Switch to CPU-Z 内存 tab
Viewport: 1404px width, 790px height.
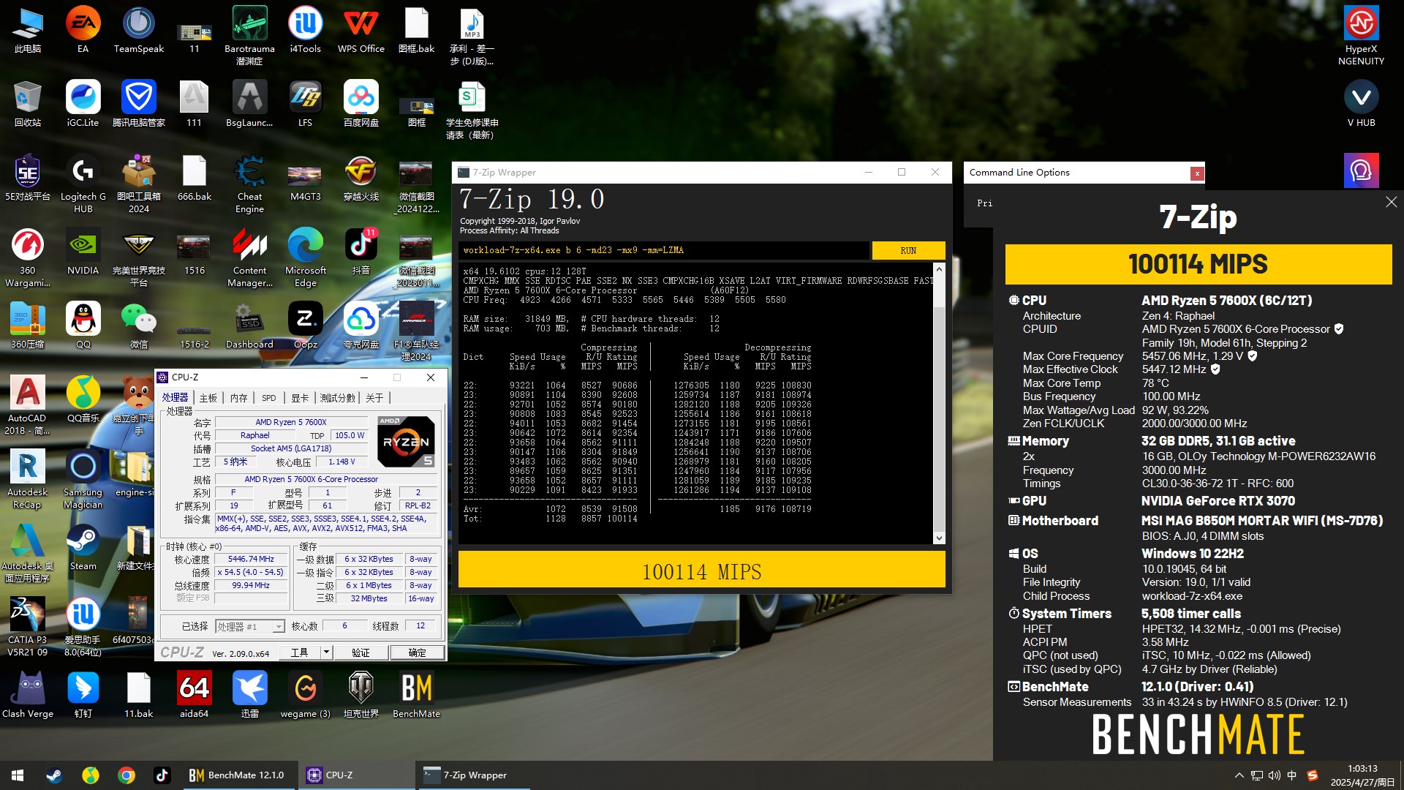click(239, 398)
